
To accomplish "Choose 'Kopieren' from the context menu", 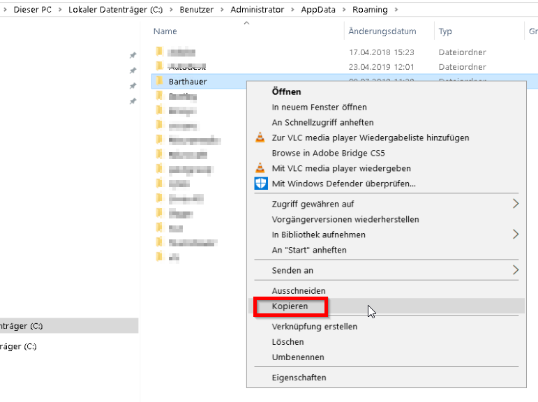I will 291,306.
